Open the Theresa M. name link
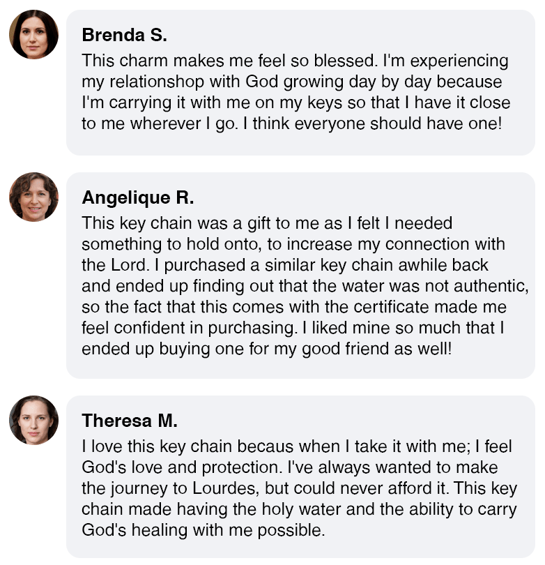 [x=130, y=421]
